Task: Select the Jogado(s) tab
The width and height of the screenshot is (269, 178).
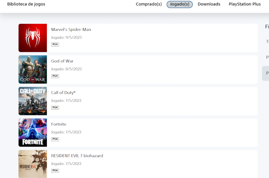Action: click(180, 4)
